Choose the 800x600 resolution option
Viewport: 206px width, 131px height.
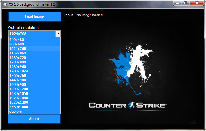point(34,44)
